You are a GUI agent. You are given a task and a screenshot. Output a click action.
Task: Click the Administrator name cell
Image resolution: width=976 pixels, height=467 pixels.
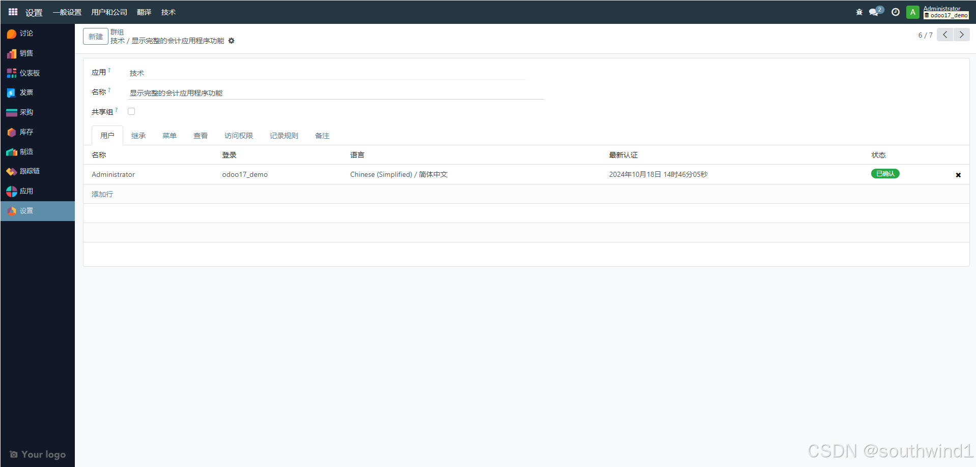coord(113,174)
